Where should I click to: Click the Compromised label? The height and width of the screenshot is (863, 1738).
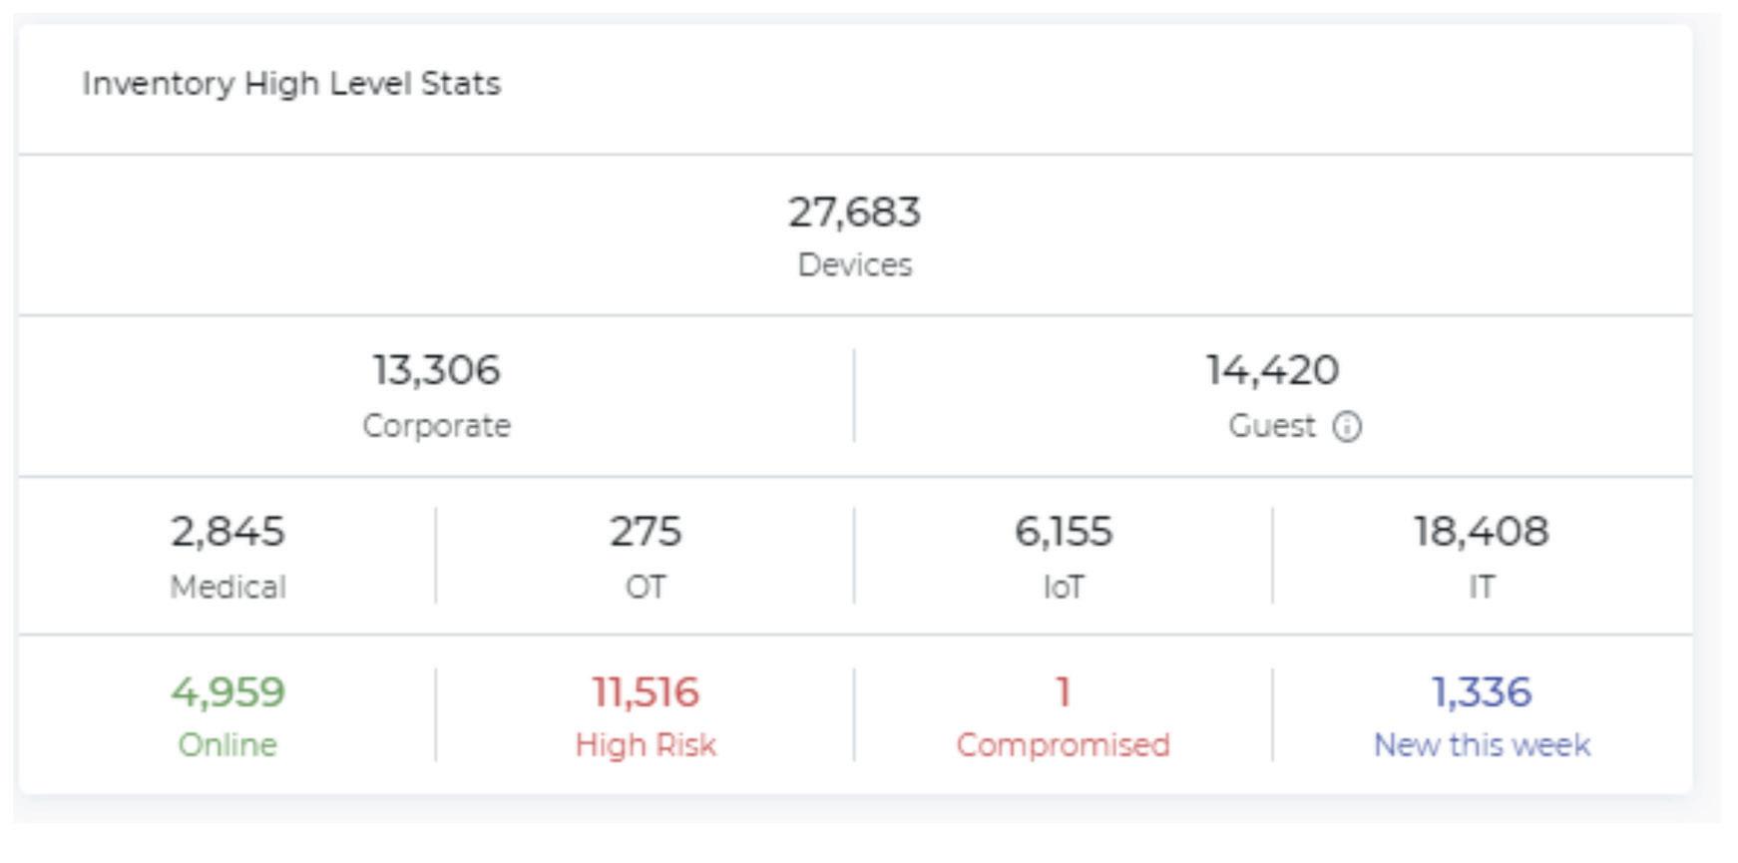point(1064,745)
